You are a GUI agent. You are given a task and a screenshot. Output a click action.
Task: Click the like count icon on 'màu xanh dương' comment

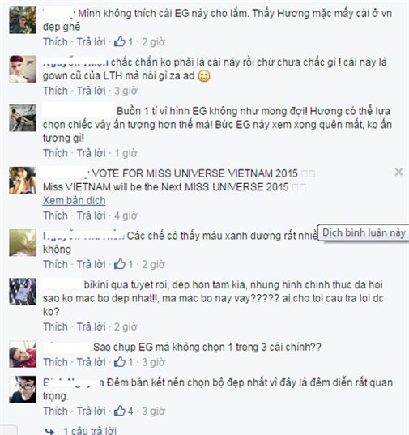tap(120, 264)
